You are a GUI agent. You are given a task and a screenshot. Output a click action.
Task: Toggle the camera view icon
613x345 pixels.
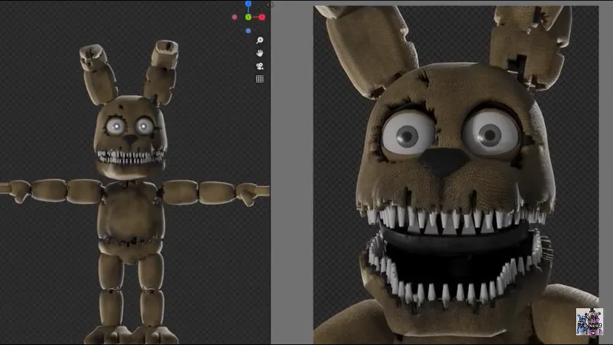point(260,66)
